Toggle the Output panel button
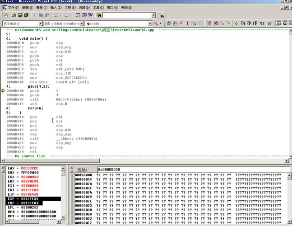This screenshot has height=226, width=292. (84, 15)
